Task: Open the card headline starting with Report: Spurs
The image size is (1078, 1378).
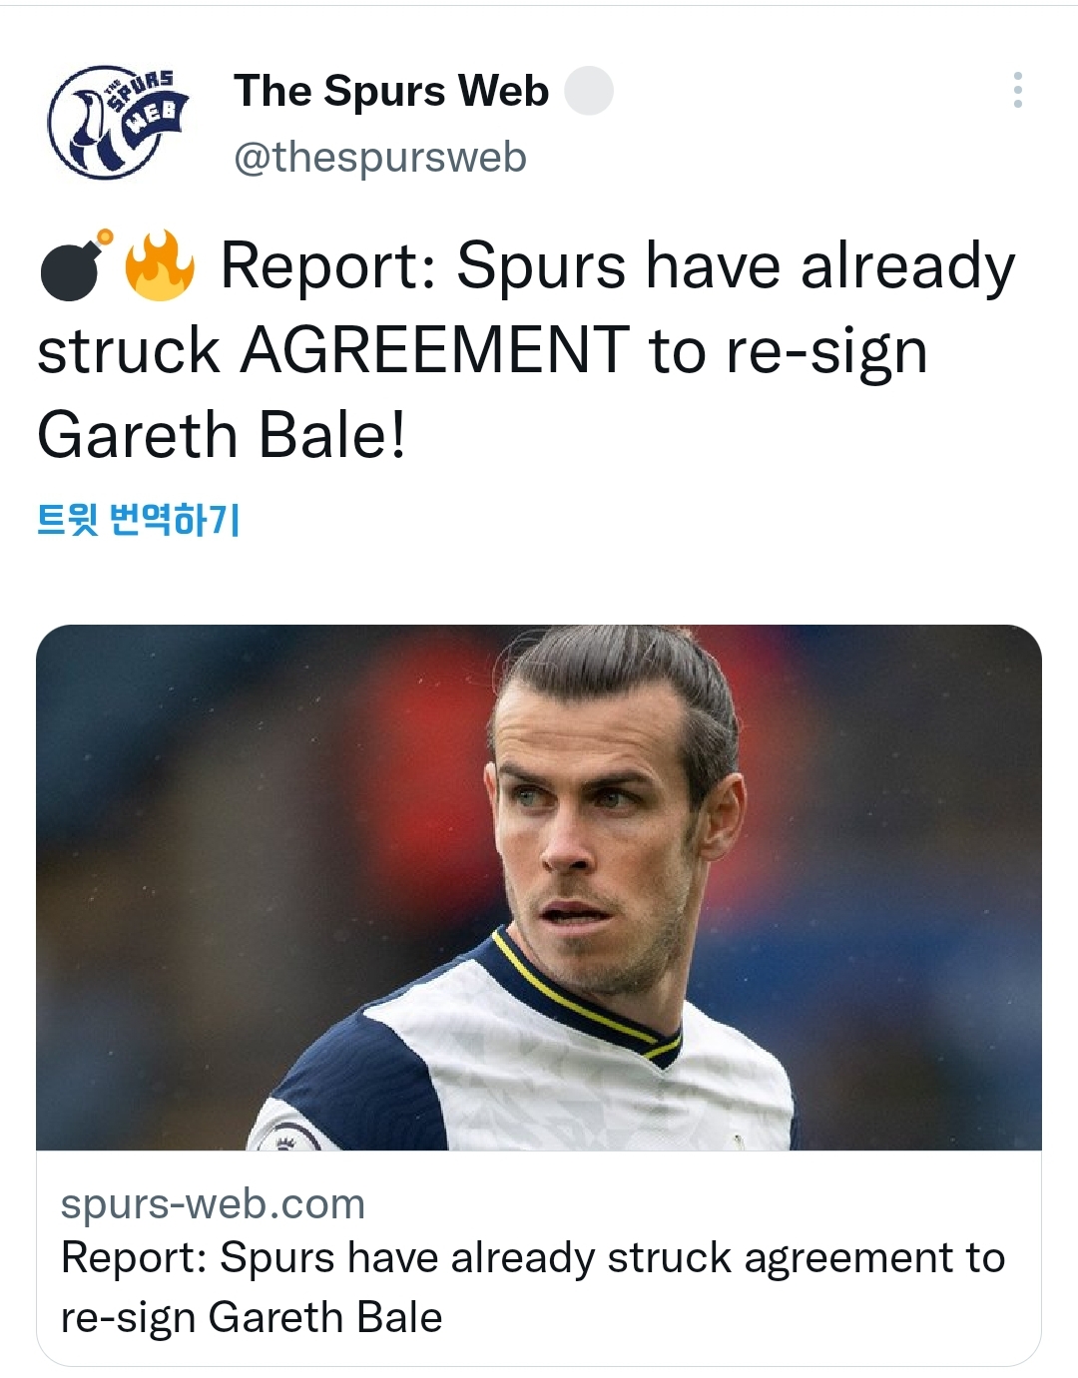Action: coord(532,1287)
